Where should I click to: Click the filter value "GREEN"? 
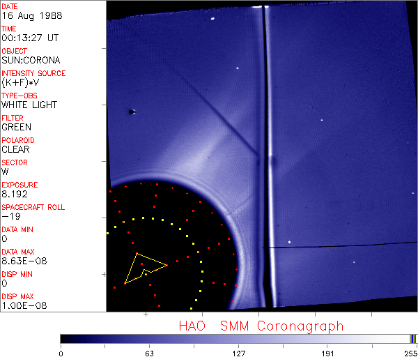pos(16,127)
